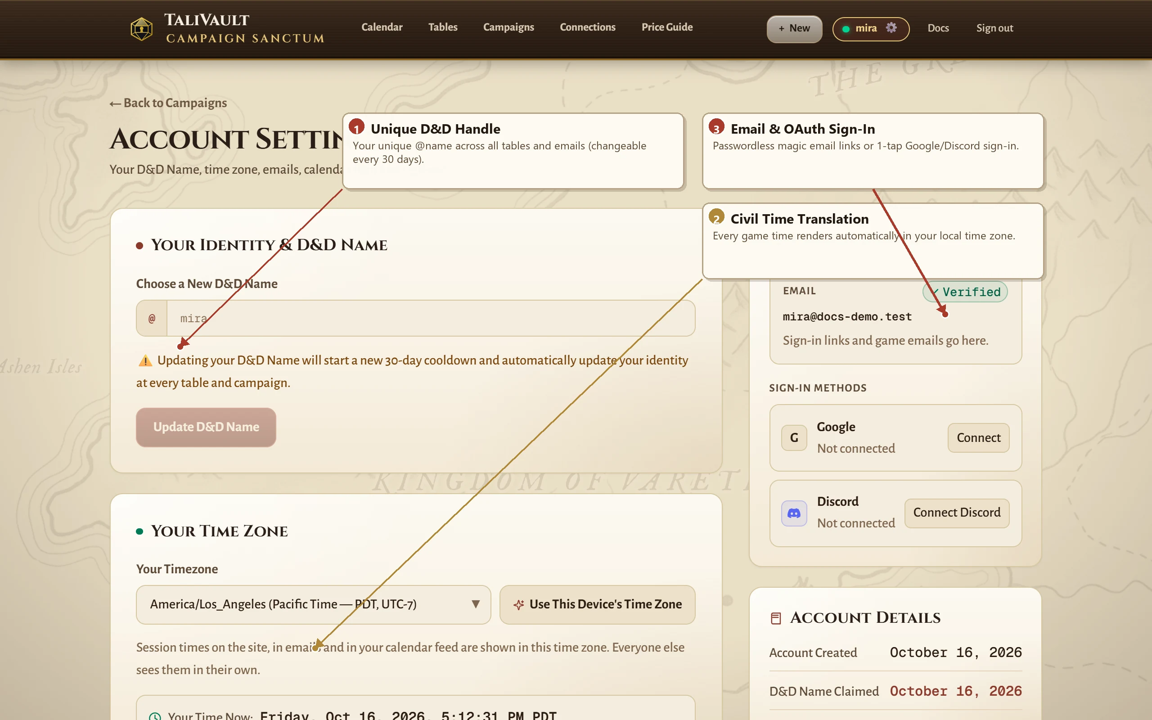
Task: Click the @ prefix in the name field
Action: click(152, 318)
